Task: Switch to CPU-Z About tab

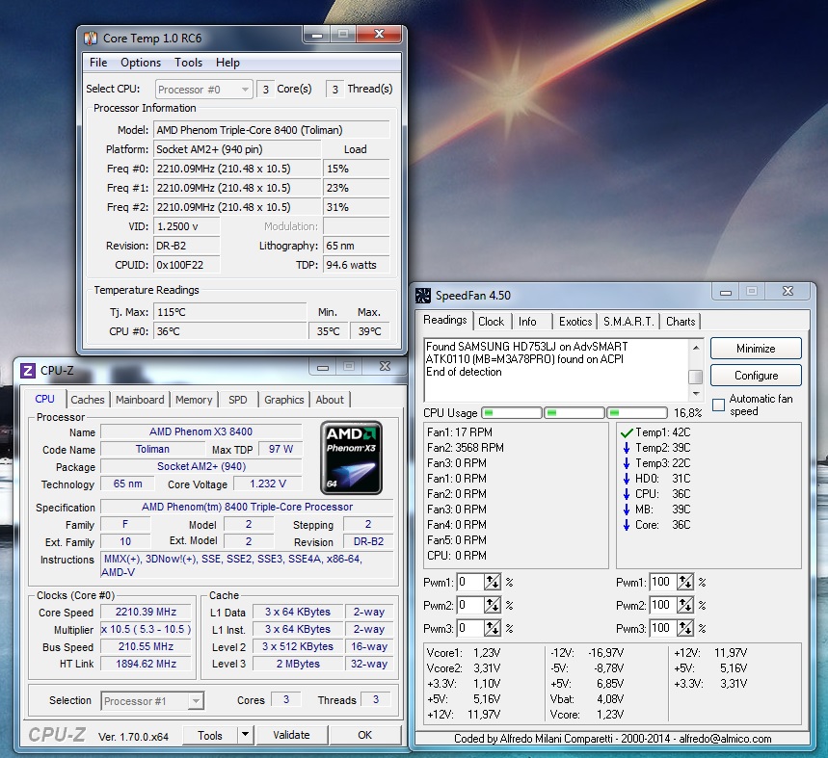Action: [x=330, y=400]
